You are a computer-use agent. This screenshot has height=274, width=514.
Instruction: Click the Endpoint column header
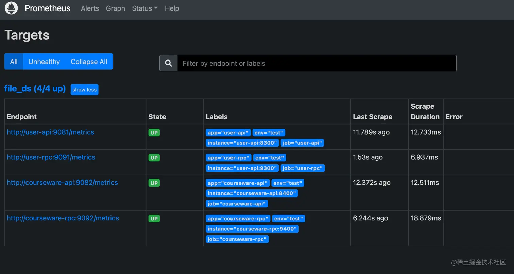pos(22,117)
